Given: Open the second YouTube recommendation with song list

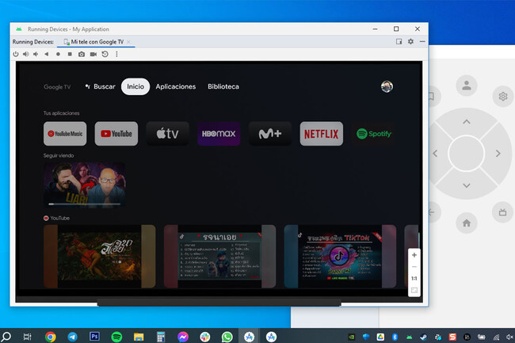Looking at the screenshot, I should coord(219,257).
